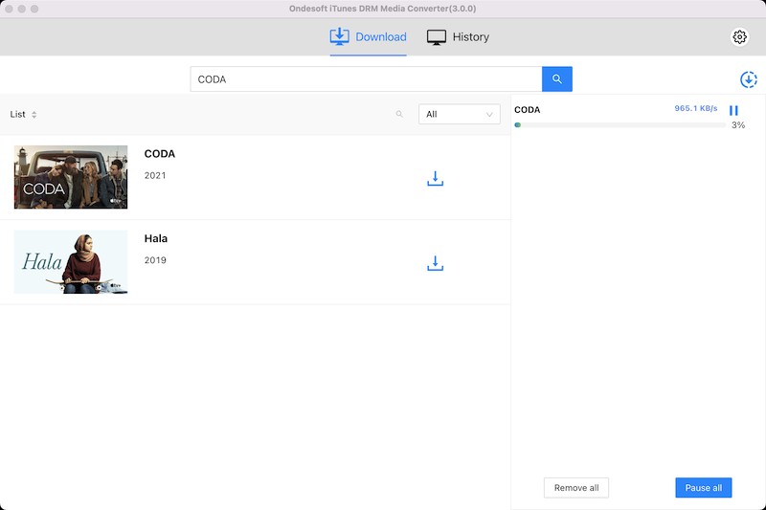Click the monitor icon beside History
The height and width of the screenshot is (510, 766).
coord(437,37)
